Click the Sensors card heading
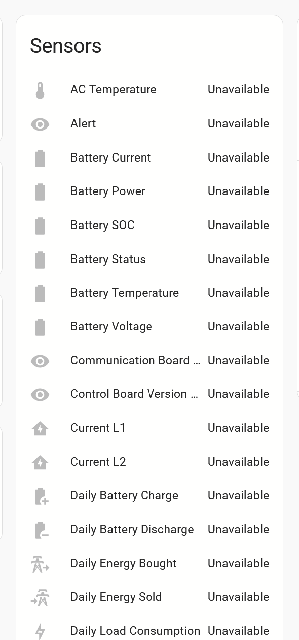The image size is (299, 640). tap(66, 46)
